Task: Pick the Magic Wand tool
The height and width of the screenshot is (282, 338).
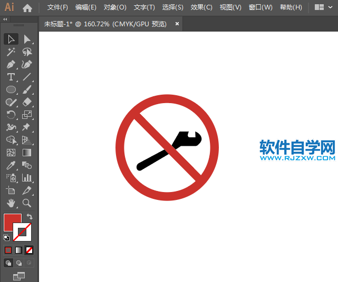Action: click(11, 52)
